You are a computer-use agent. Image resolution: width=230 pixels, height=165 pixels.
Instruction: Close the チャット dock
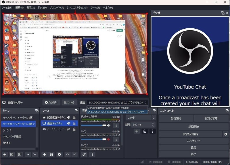(x=227, y=13)
